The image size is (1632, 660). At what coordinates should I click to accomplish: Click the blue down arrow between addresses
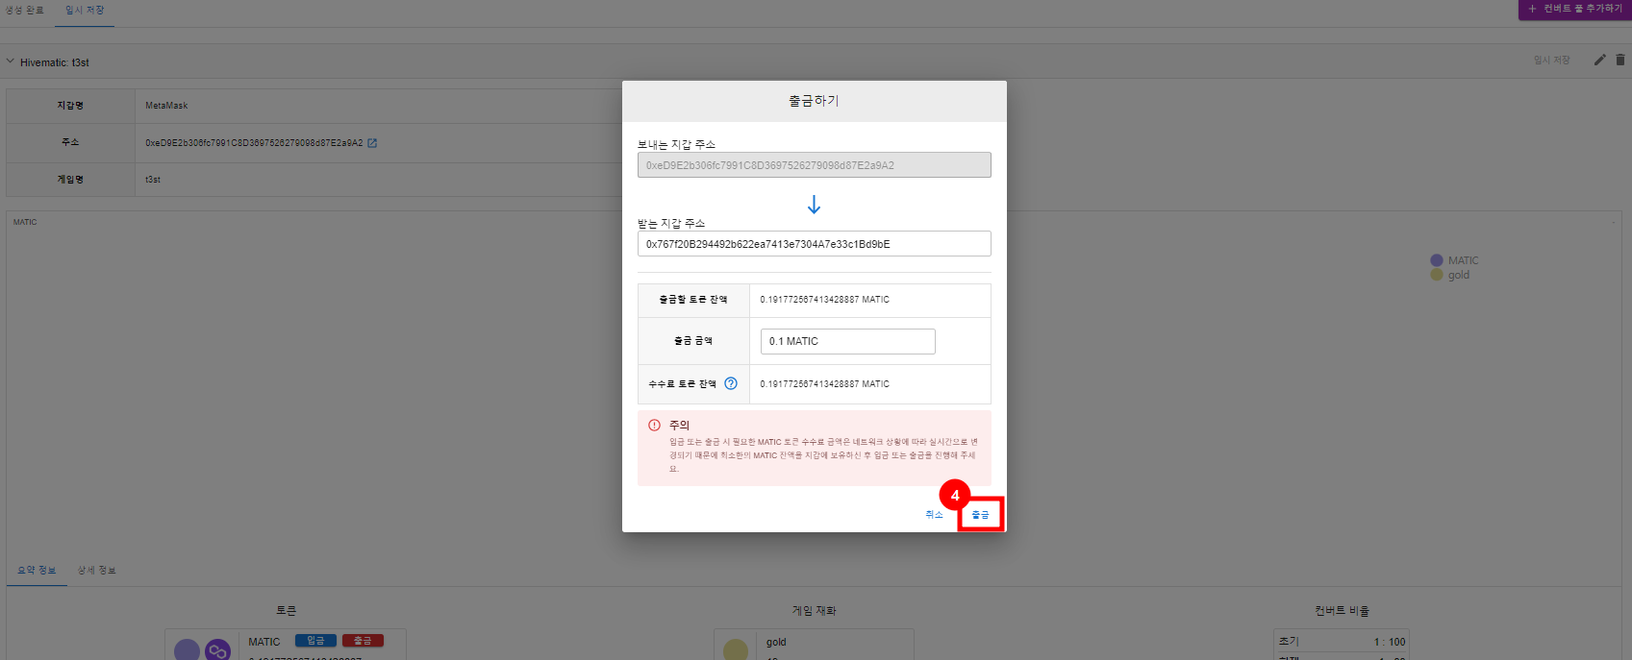click(814, 205)
